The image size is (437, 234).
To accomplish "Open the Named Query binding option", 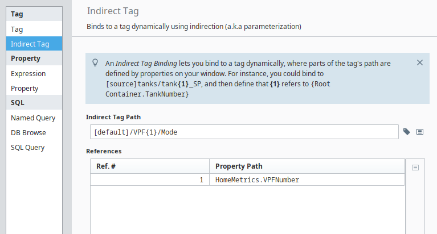I will click(34, 118).
